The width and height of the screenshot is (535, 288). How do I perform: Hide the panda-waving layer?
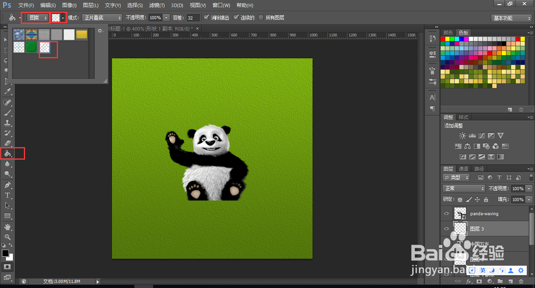[x=446, y=214]
